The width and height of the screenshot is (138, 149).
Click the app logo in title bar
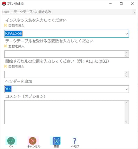point(4,4)
